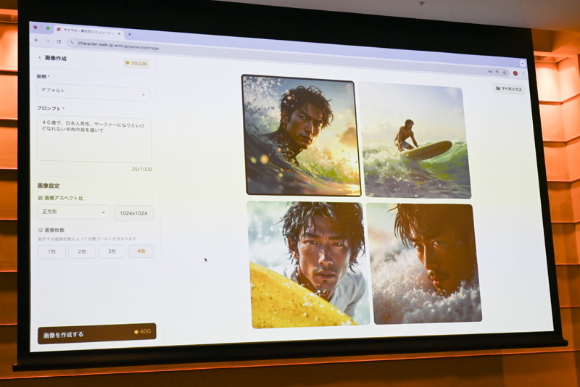Click the red profile avatar icon
Screen dimensions: 580x387
point(515,73)
